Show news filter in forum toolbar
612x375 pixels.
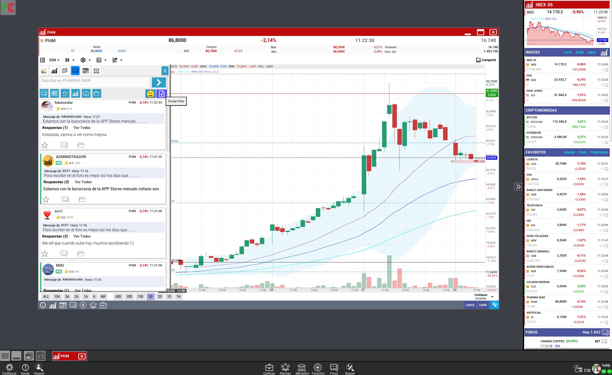(x=54, y=93)
